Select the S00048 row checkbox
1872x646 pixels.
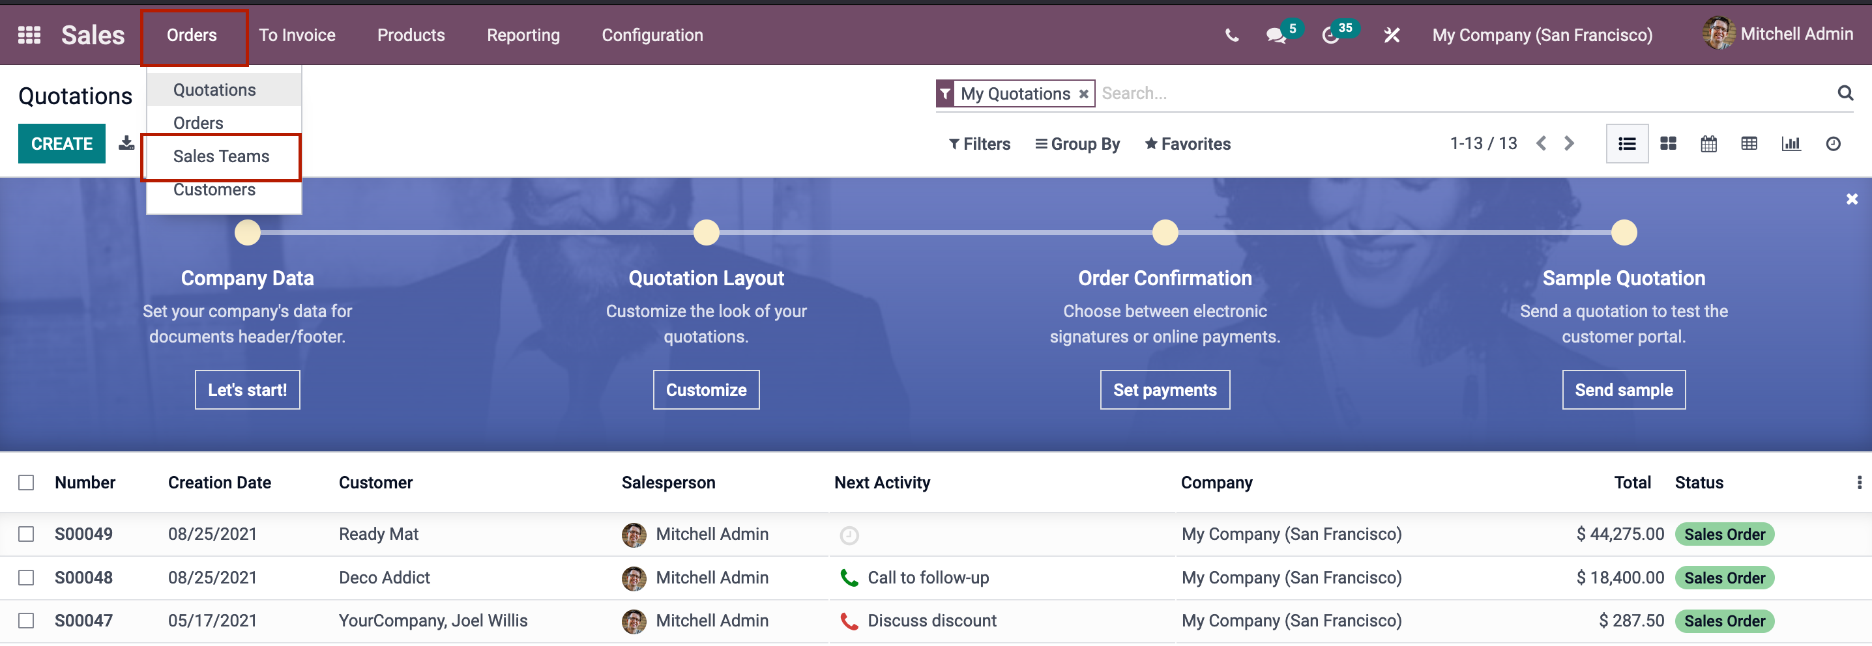(x=26, y=578)
